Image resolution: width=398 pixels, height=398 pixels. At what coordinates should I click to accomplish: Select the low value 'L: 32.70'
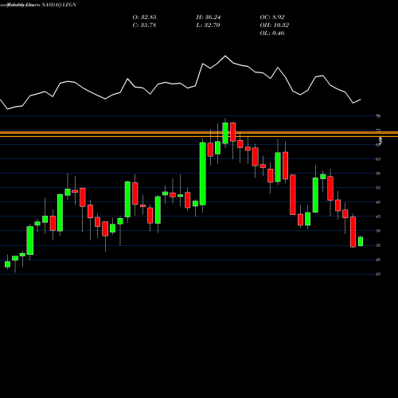[x=208, y=25]
